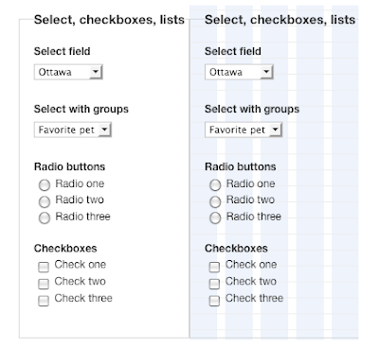
Task: Tick Check one in right gridded panel
Action: 214,267
